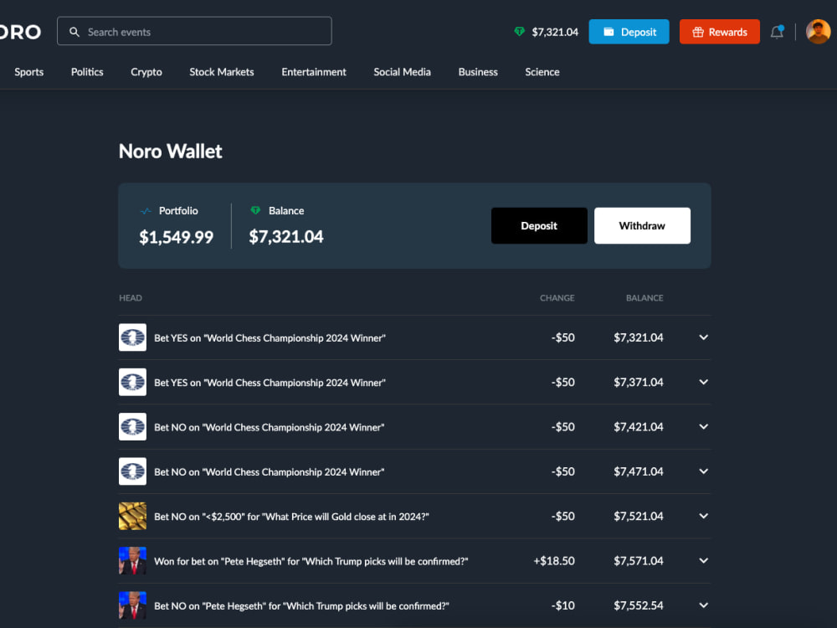Open the Business category
837x628 pixels.
pyautogui.click(x=478, y=72)
